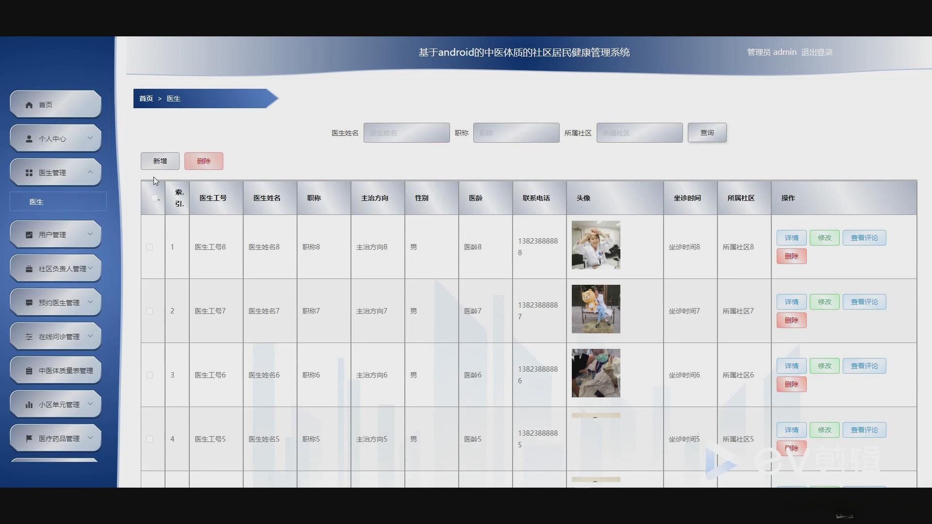
Task: Click the grid icon for 医生管理
Action: (x=29, y=173)
